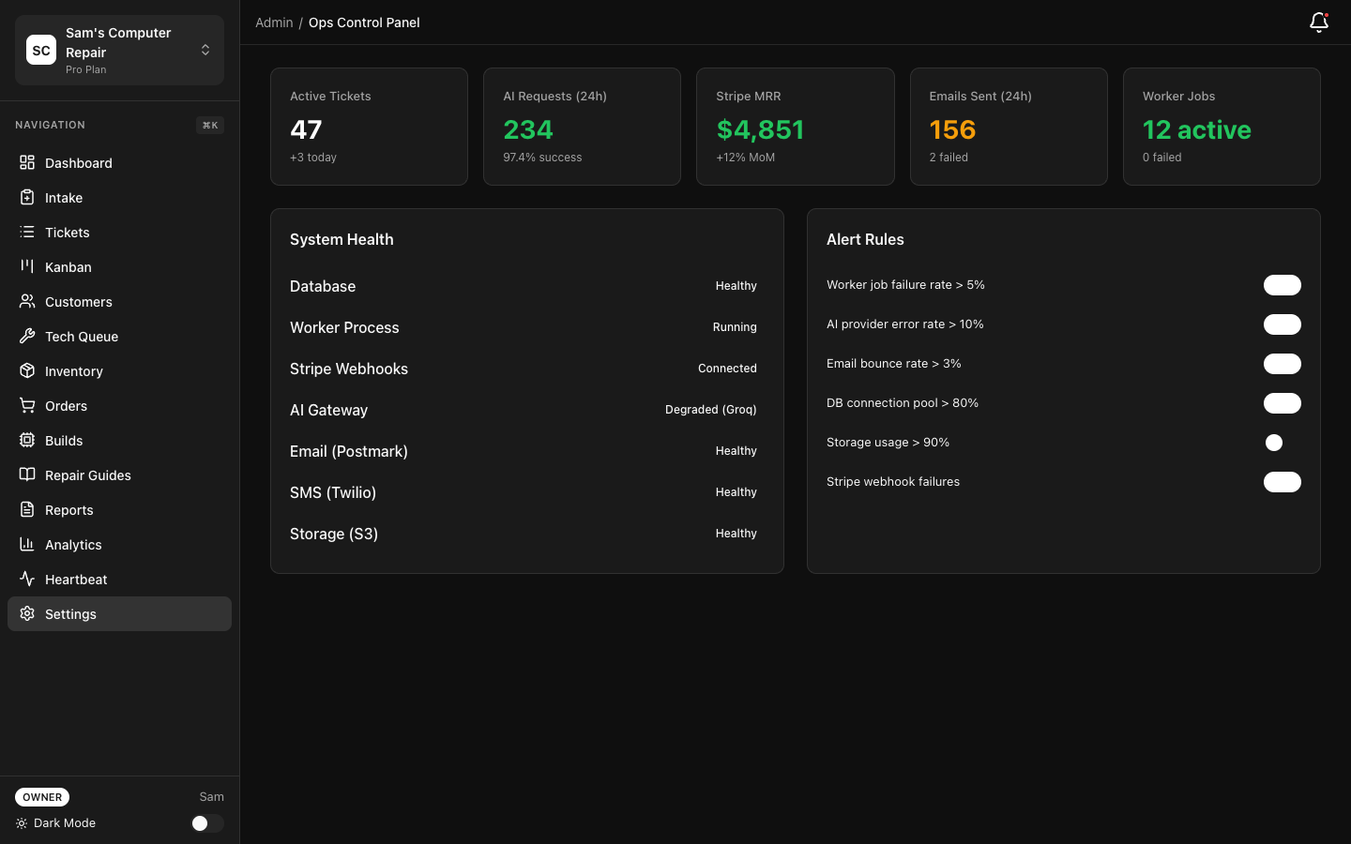Viewport: 1351px width, 844px height.
Task: Navigate to Admin in the breadcrumb
Action: click(274, 22)
